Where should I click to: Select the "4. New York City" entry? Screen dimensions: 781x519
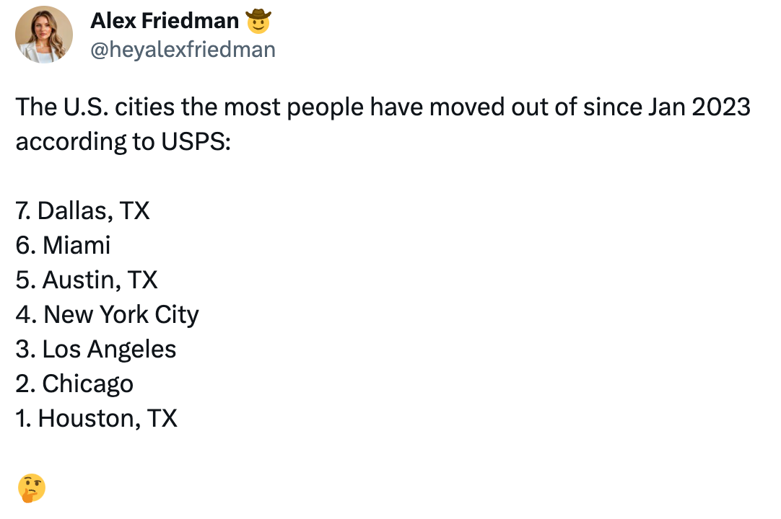pos(107,314)
